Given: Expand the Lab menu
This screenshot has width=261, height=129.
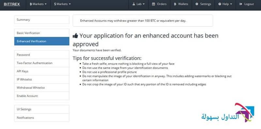Looking at the screenshot, I should [138, 4].
